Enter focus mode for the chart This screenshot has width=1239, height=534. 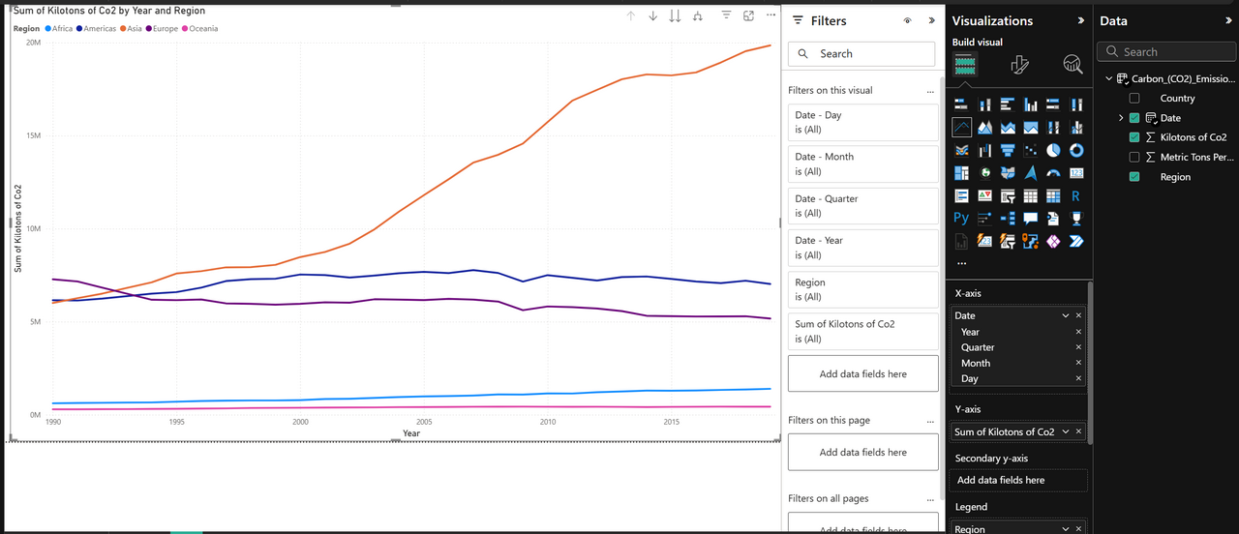click(748, 15)
